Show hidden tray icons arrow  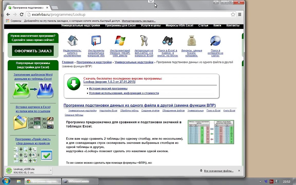(260, 182)
